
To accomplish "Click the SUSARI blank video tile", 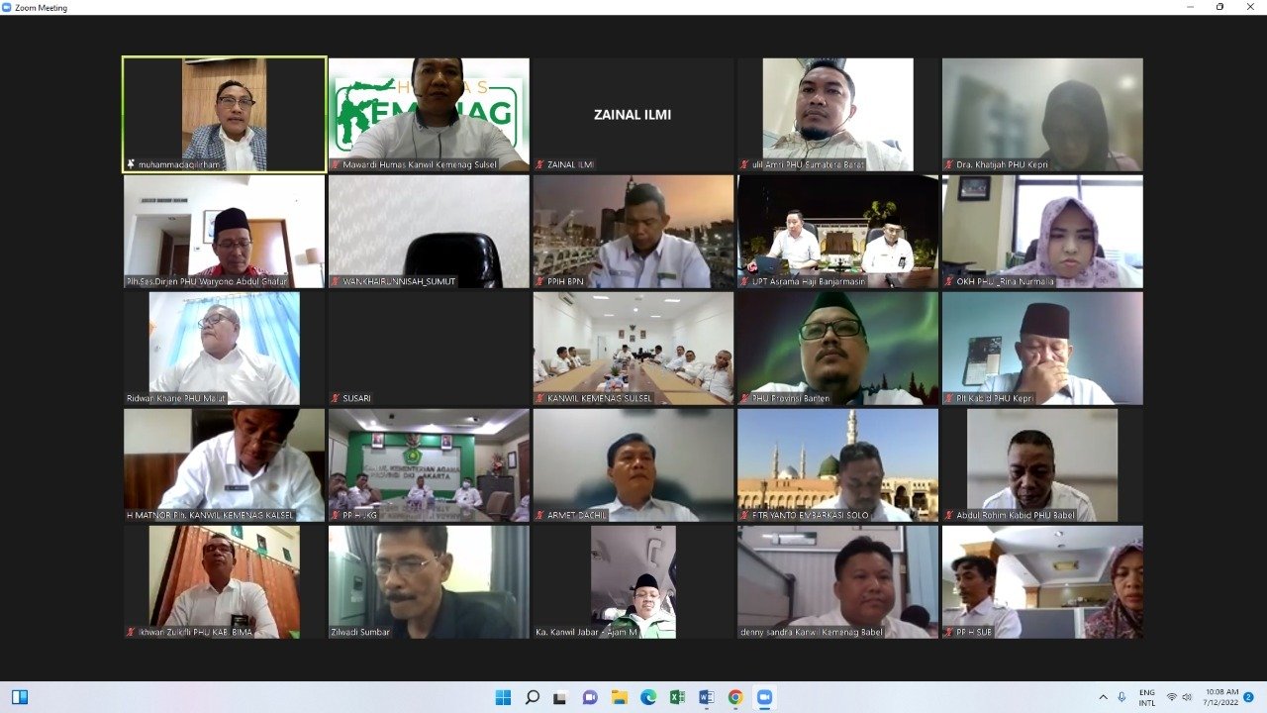I will 429,348.
